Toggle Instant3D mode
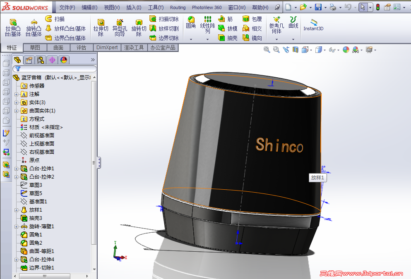The width and height of the screenshot is (411, 279). (x=313, y=25)
